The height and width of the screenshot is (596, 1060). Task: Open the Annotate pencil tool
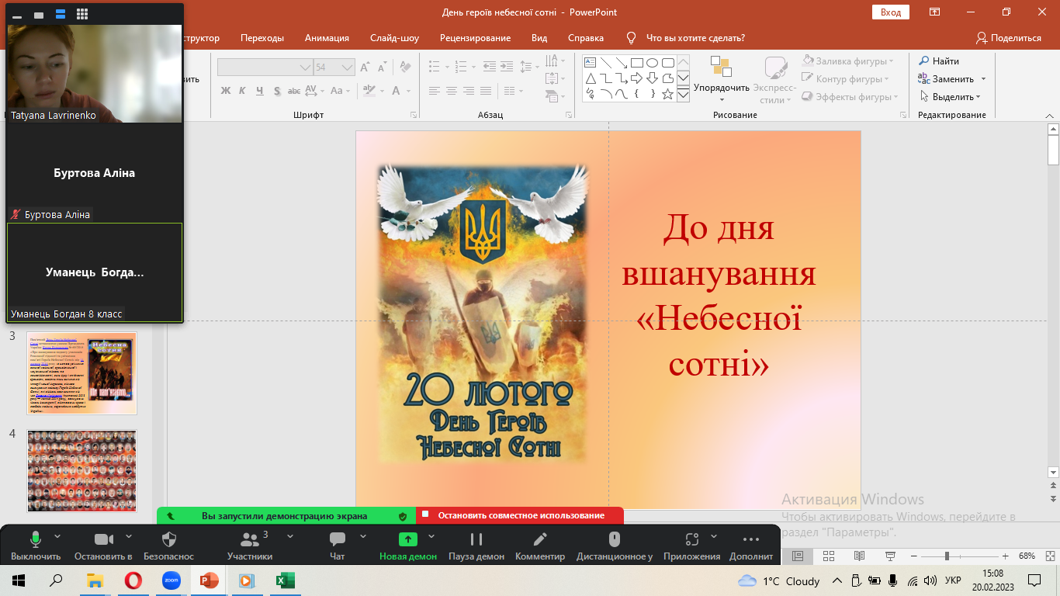click(540, 540)
